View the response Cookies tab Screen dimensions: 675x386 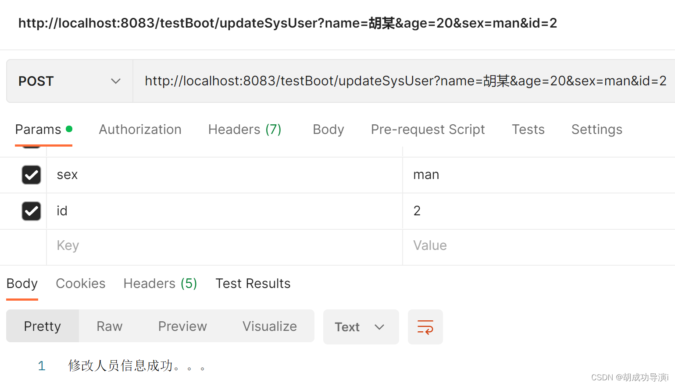point(80,284)
